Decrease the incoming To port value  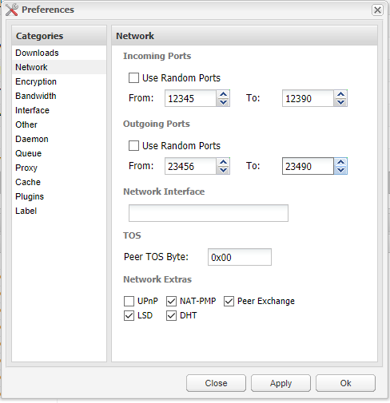tap(340, 102)
